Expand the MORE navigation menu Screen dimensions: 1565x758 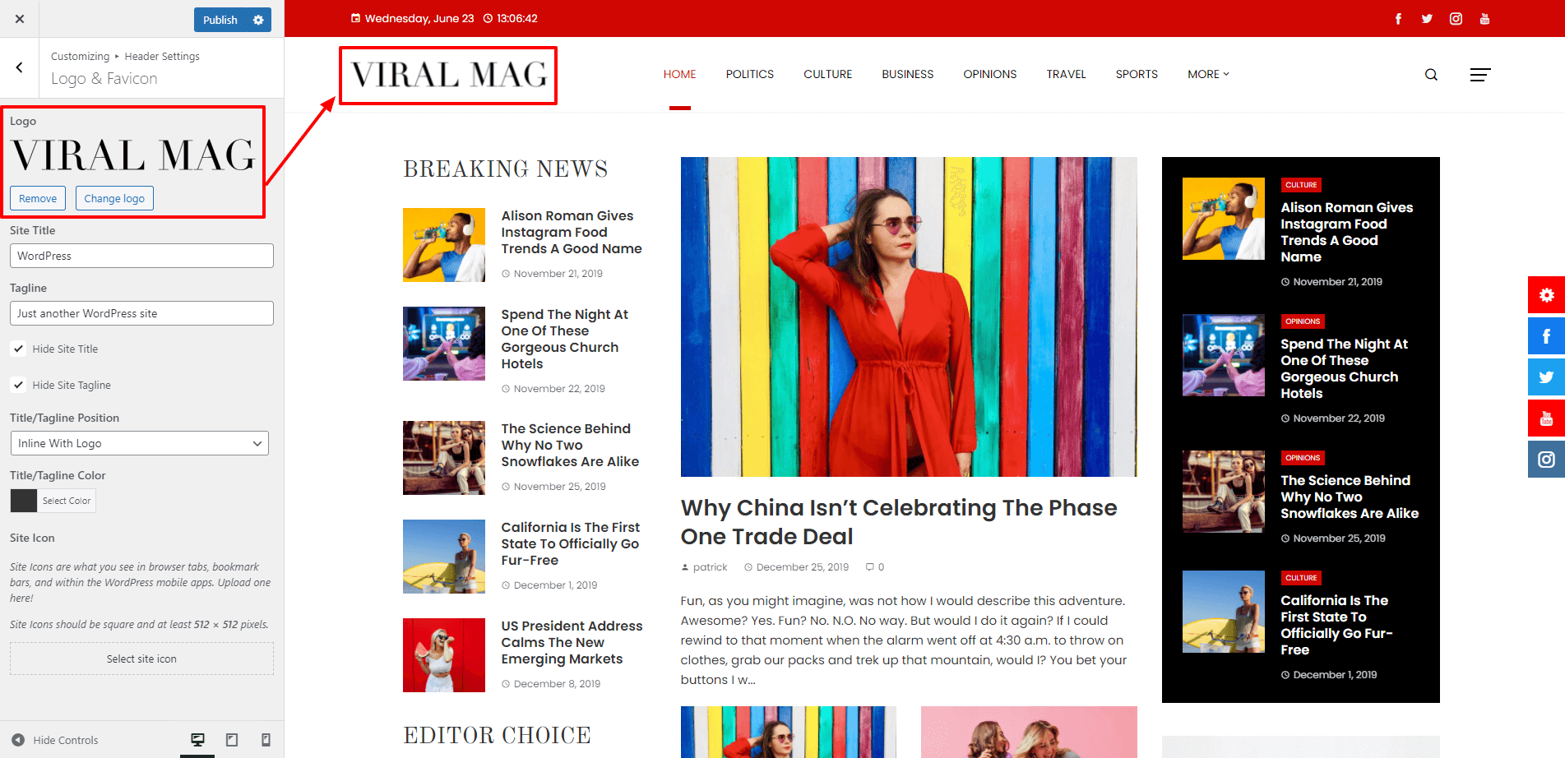coord(1208,74)
